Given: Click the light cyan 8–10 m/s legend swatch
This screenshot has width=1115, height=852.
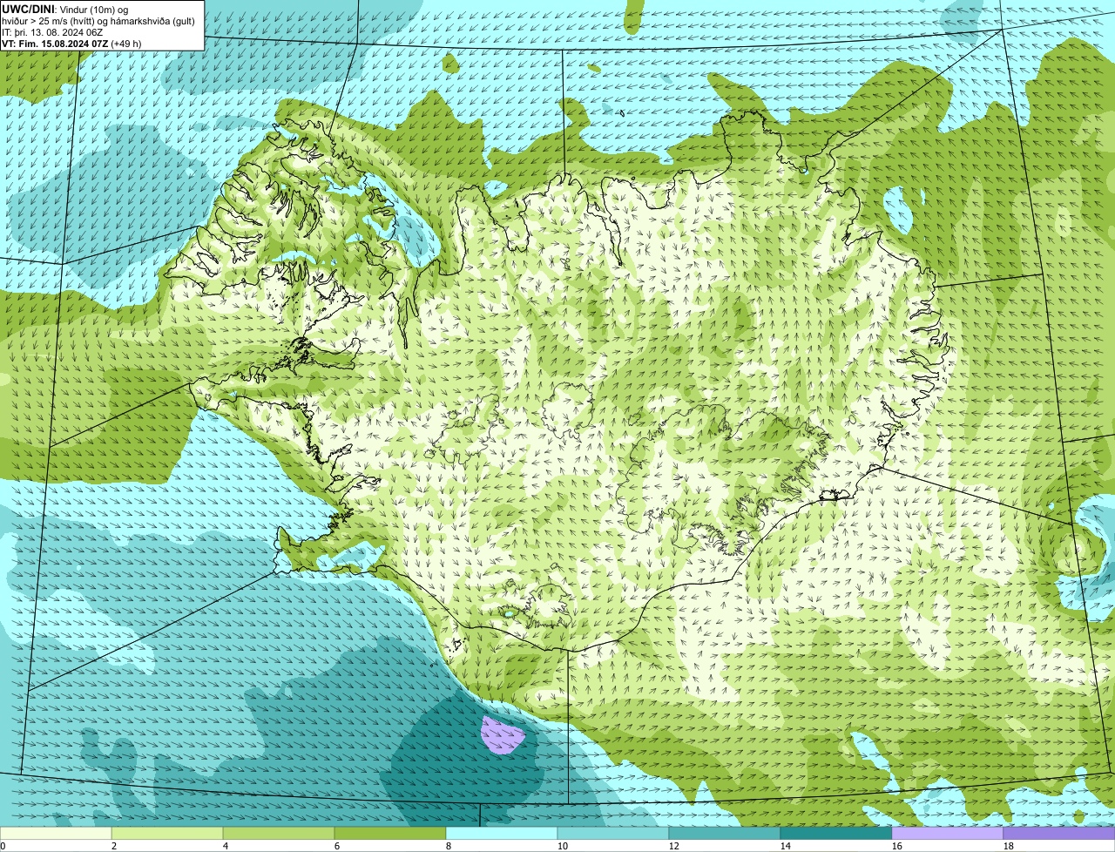Looking at the screenshot, I should click(x=502, y=833).
